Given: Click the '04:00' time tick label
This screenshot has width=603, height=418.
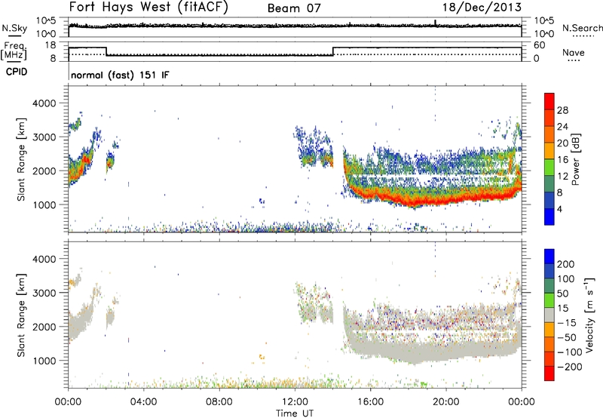Looking at the screenshot, I should (x=143, y=402).
